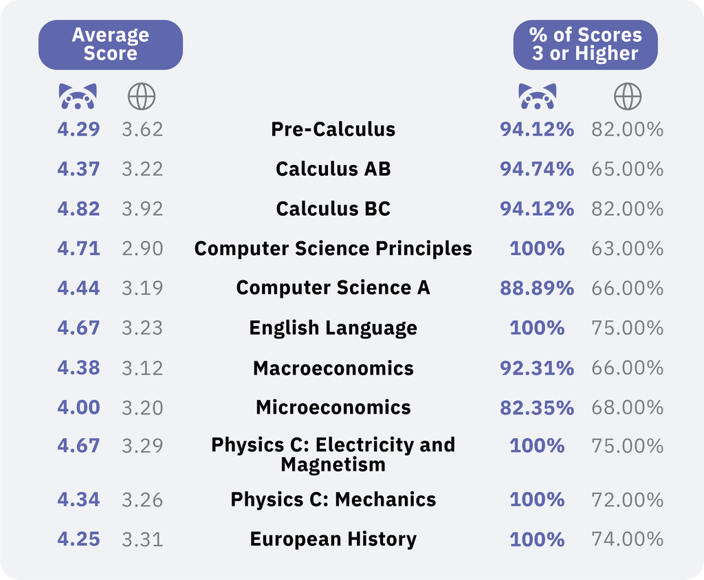Select the Average Score header badge
This screenshot has height=580, width=704.
coord(111,45)
